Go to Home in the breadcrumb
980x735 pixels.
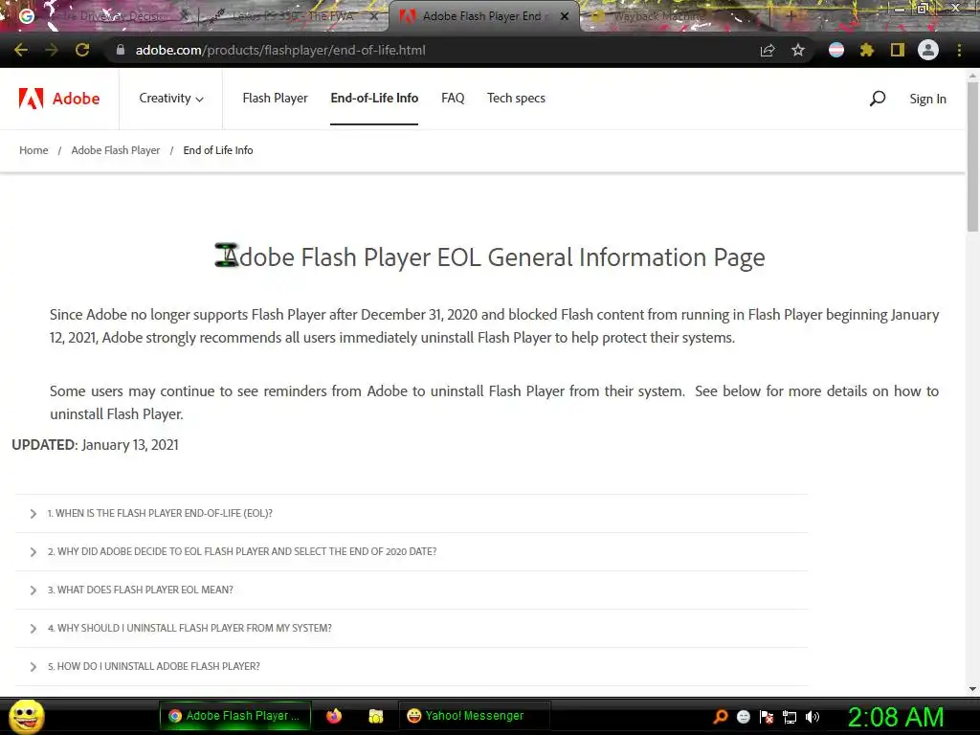pyautogui.click(x=33, y=150)
